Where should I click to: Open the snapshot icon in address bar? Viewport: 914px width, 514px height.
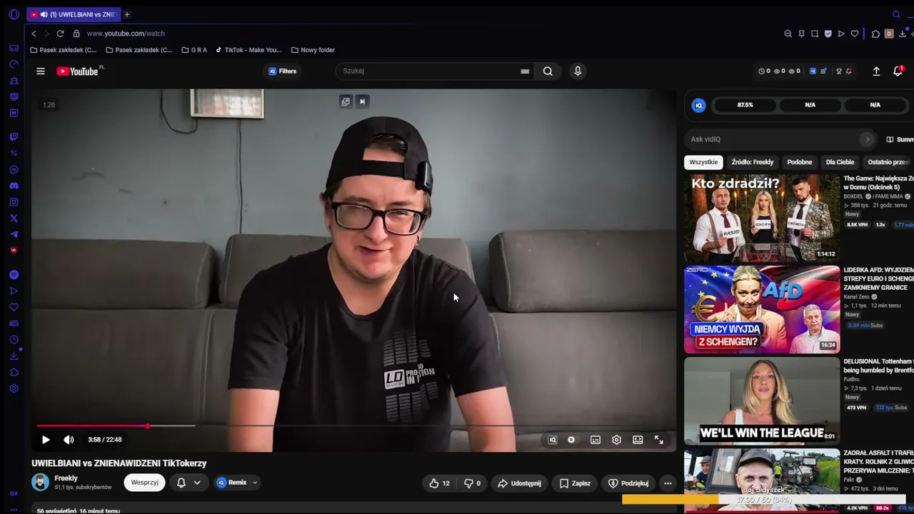tap(815, 34)
